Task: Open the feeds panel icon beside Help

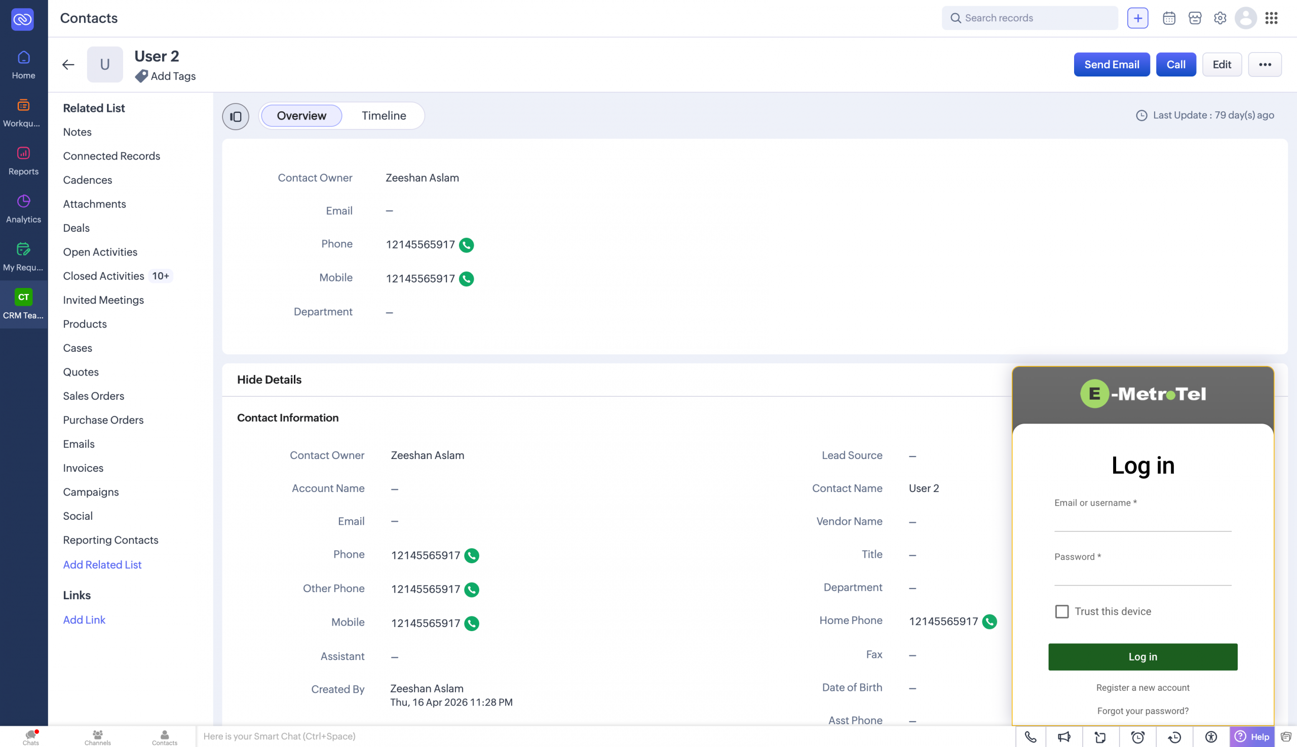Action: click(x=1286, y=737)
